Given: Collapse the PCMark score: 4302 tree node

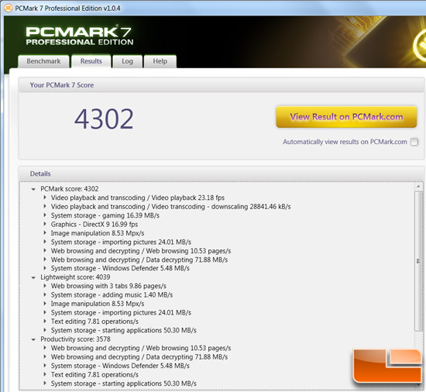Looking at the screenshot, I should (x=33, y=189).
